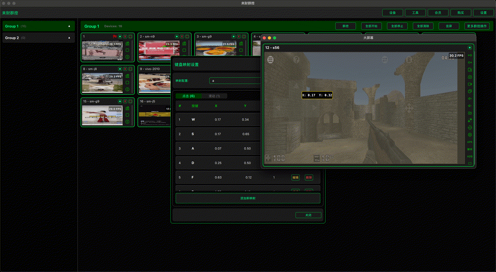Click the 16 - sm-j5 device title

pos(148,101)
